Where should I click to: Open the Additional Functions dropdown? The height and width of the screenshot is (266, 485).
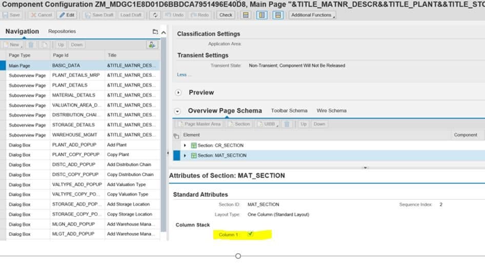[312, 15]
